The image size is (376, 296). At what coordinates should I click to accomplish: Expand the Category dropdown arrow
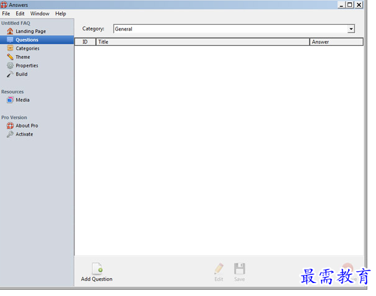click(x=351, y=29)
